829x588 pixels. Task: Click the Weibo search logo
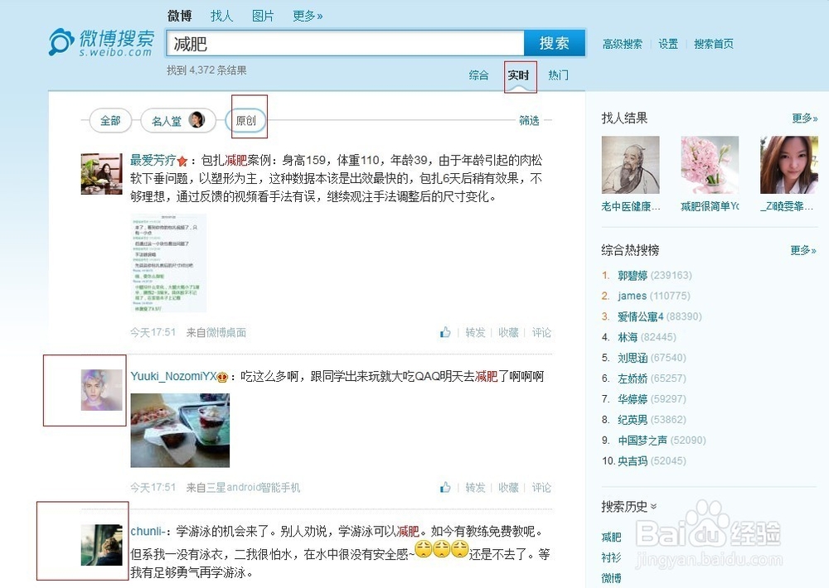101,43
